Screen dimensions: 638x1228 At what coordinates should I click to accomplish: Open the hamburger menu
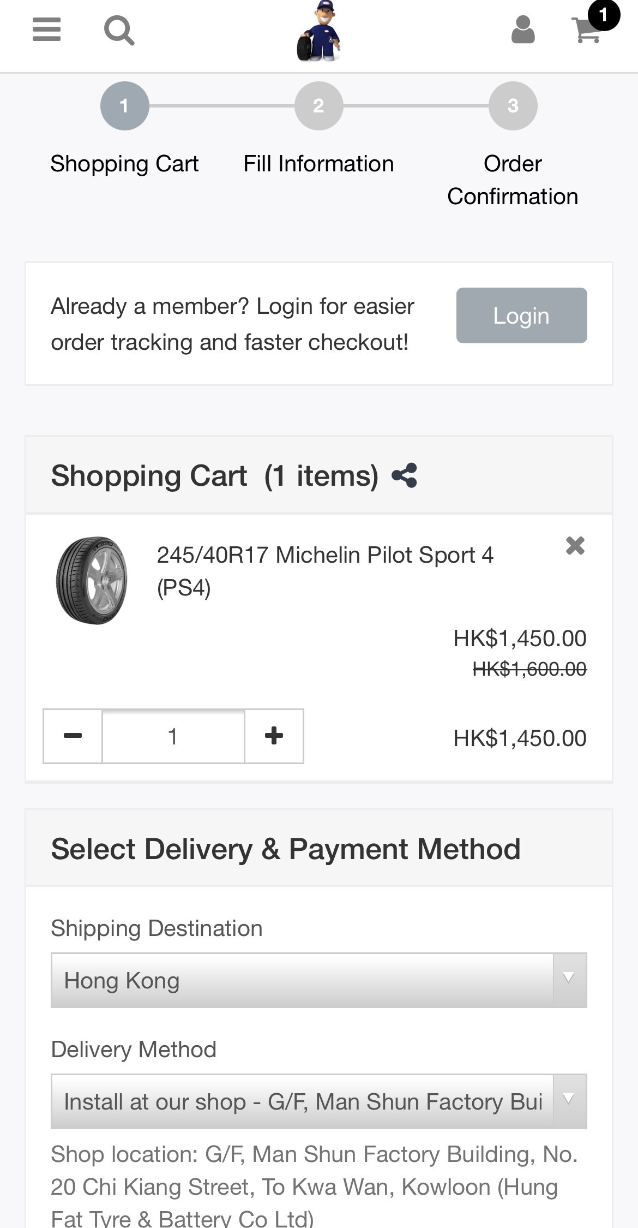click(x=46, y=29)
